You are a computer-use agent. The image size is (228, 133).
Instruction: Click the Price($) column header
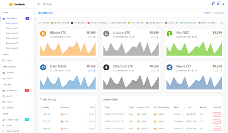coord(45,107)
